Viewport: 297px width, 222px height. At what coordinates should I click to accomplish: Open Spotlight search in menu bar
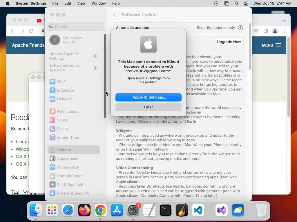pos(237,3)
